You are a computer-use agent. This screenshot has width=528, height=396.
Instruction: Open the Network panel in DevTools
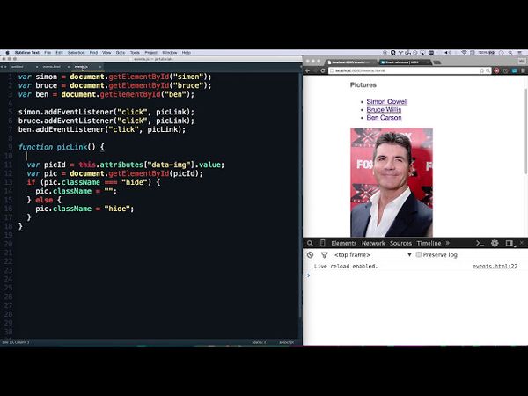coord(373,243)
